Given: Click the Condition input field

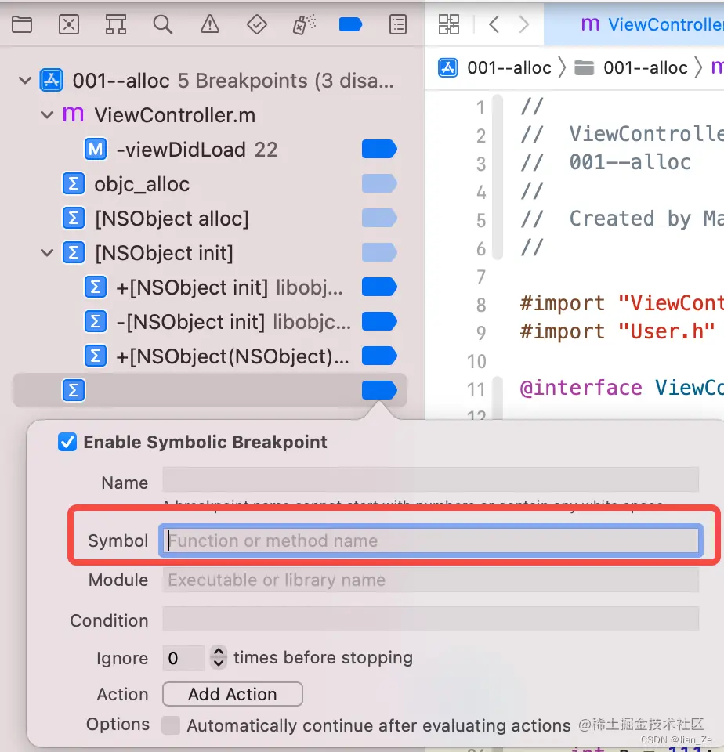Looking at the screenshot, I should [431, 619].
